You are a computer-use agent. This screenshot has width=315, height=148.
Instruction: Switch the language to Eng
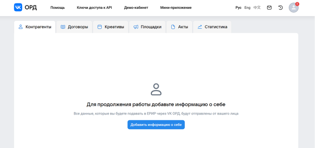pyautogui.click(x=247, y=7)
